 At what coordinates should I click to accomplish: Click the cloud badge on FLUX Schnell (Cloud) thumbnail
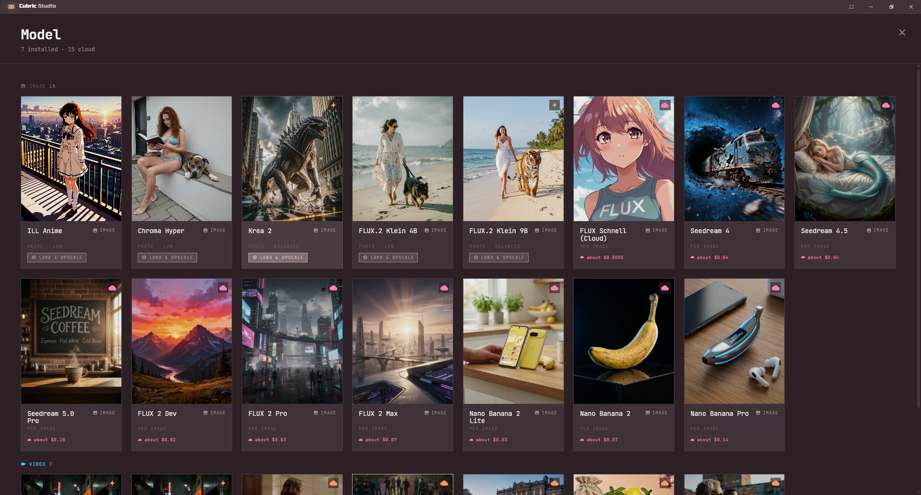coord(665,105)
